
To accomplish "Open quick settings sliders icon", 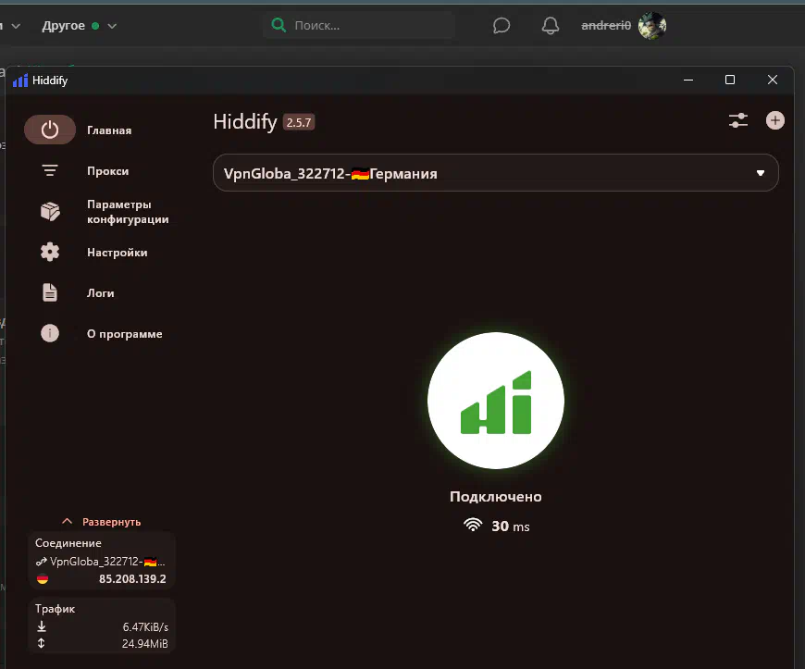I will coord(738,120).
